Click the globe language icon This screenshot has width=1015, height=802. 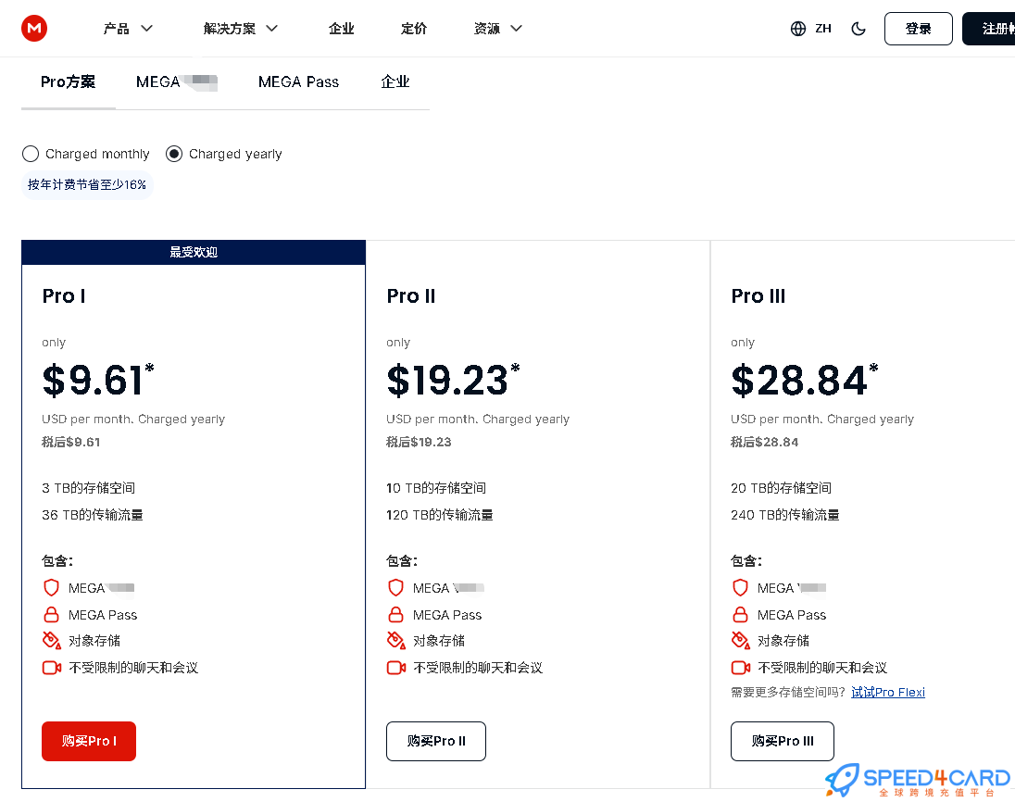click(x=798, y=29)
